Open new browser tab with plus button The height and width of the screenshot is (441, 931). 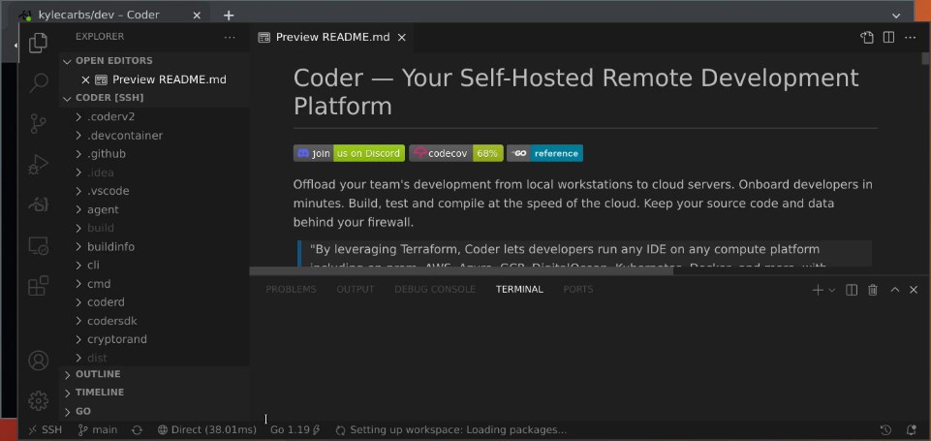pyautogui.click(x=229, y=16)
